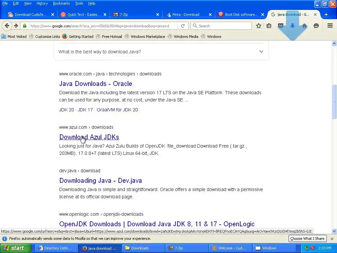This screenshot has height=253, width=337.
Task: Close the Quick Text tab
Action: point(105,14)
